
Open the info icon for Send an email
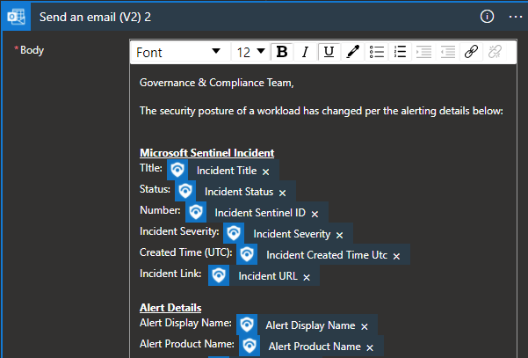click(487, 16)
